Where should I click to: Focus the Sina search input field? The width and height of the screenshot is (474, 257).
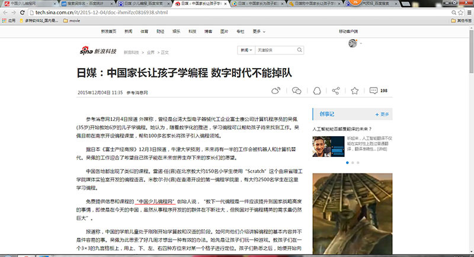point(276,50)
